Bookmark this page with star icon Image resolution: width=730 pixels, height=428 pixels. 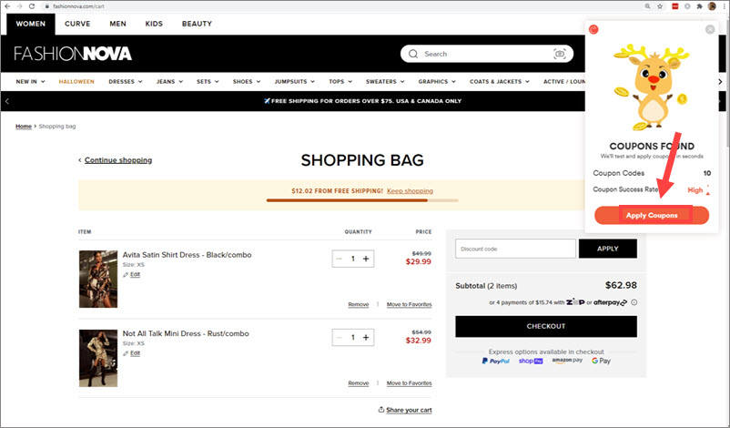click(660, 6)
